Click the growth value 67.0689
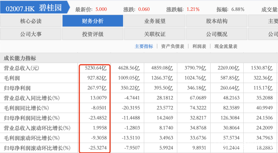The image size is (278, 153). coord(198,98)
